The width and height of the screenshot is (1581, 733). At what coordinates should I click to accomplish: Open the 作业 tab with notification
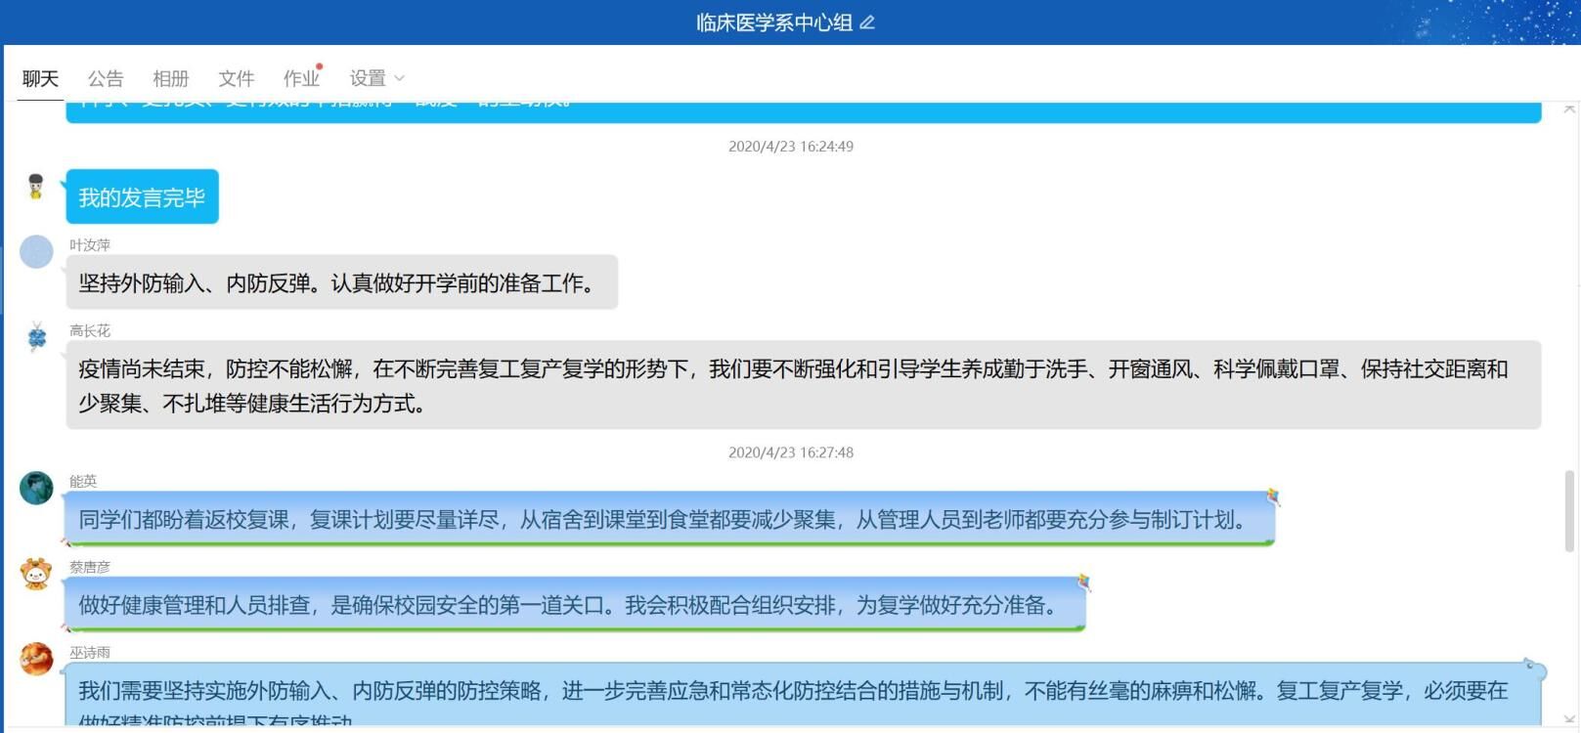(x=300, y=78)
